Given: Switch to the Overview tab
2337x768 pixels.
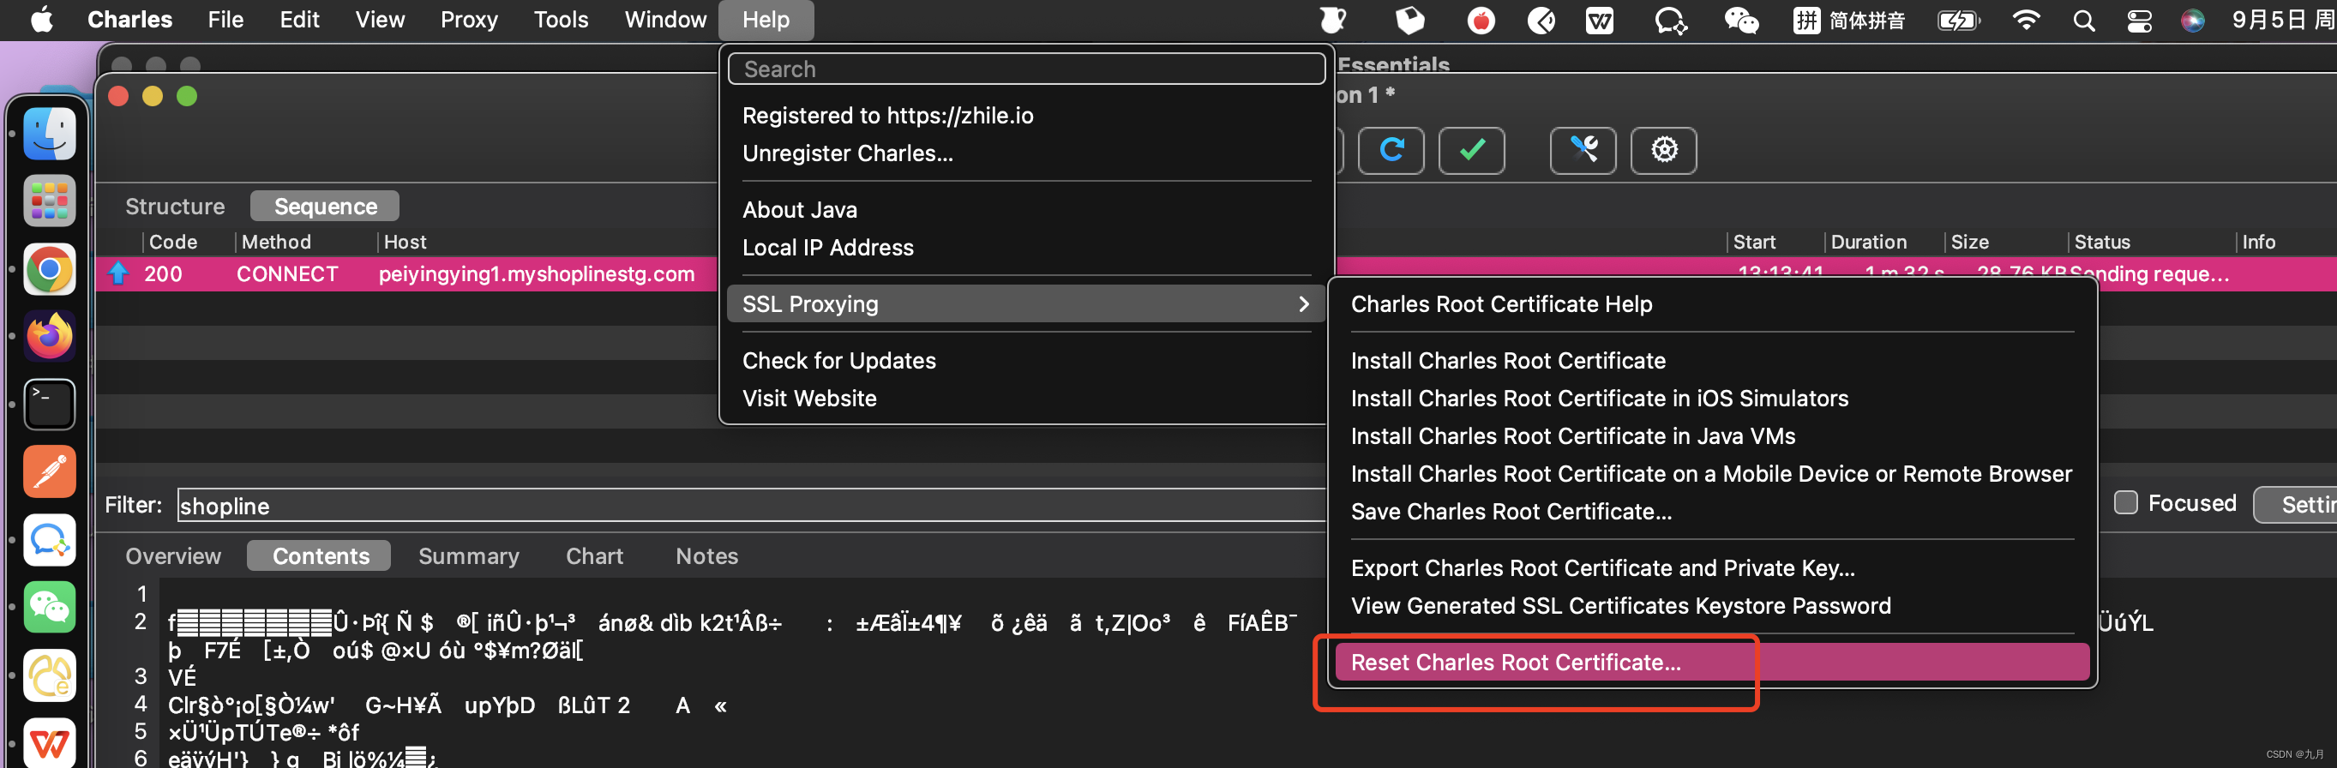Looking at the screenshot, I should (172, 555).
